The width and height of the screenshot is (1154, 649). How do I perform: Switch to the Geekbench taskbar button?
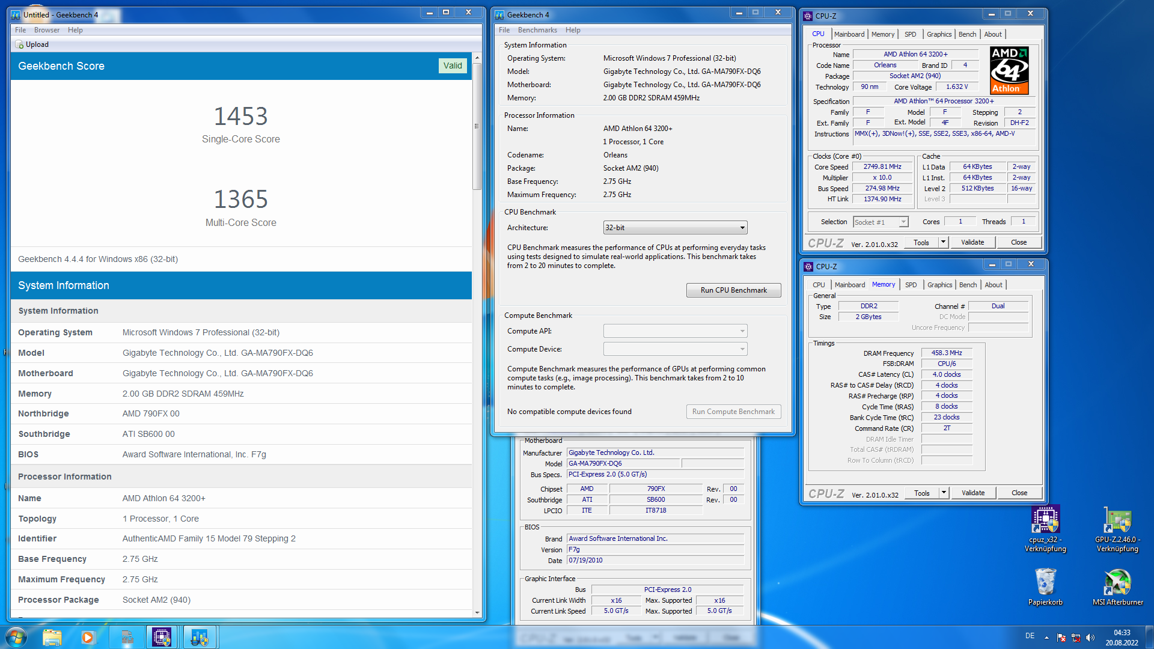pyautogui.click(x=200, y=637)
